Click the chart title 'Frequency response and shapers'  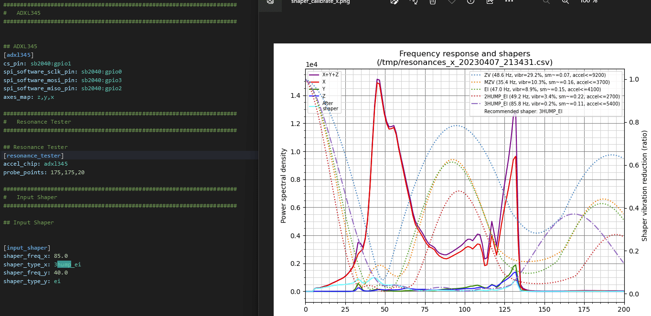click(465, 54)
